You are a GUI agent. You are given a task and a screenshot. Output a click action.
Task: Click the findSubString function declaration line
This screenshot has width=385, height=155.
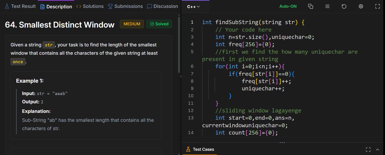point(253,22)
